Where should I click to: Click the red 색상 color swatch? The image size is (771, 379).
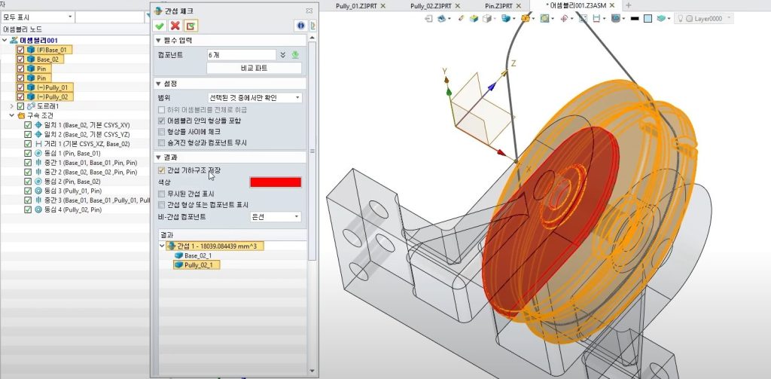pos(275,182)
